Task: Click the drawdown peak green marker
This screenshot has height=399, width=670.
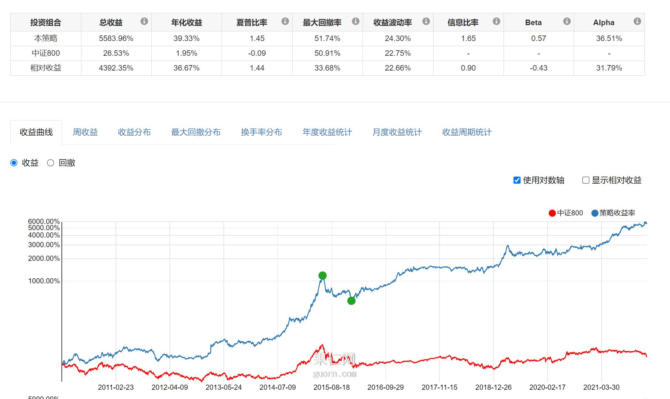Action: click(323, 276)
